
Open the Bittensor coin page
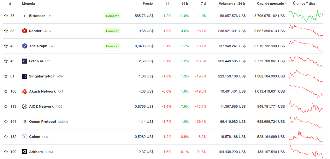(x=37, y=16)
